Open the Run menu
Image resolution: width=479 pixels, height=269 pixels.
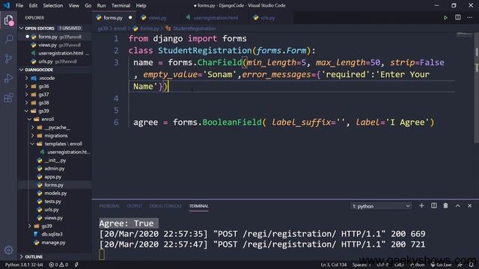[101, 5]
